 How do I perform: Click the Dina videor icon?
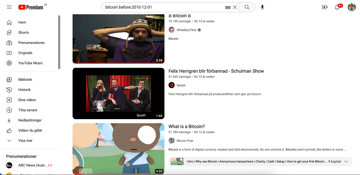point(9,100)
